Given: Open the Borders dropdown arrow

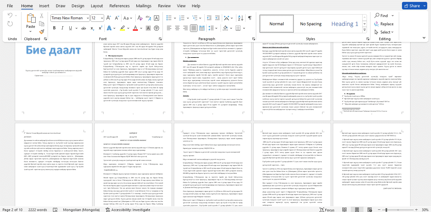Looking at the screenshot, I should coord(243,28).
